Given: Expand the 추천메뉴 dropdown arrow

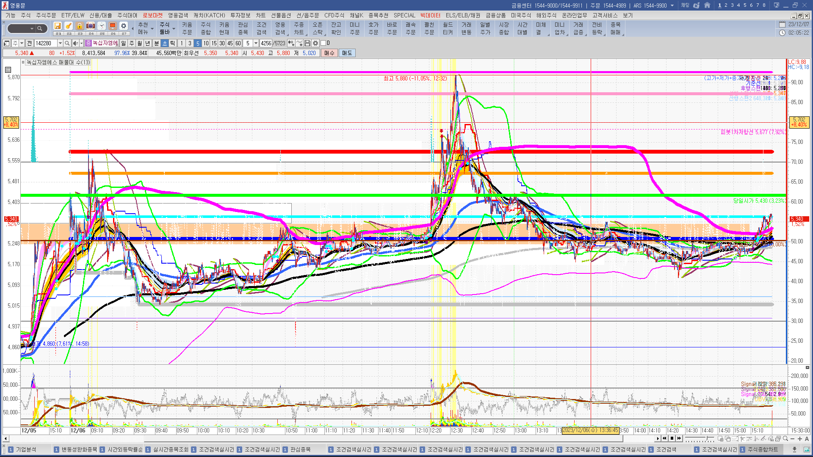Looking at the screenshot, I should pos(152,29).
